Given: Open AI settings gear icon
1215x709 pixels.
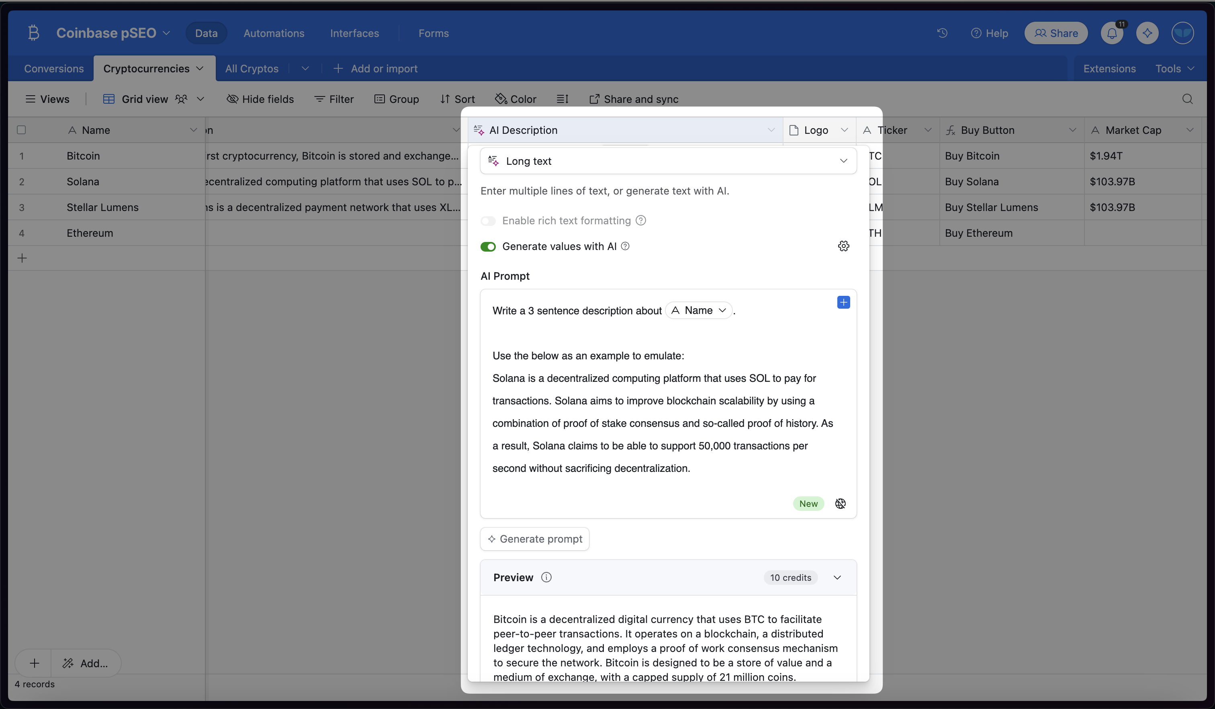Looking at the screenshot, I should 843,246.
